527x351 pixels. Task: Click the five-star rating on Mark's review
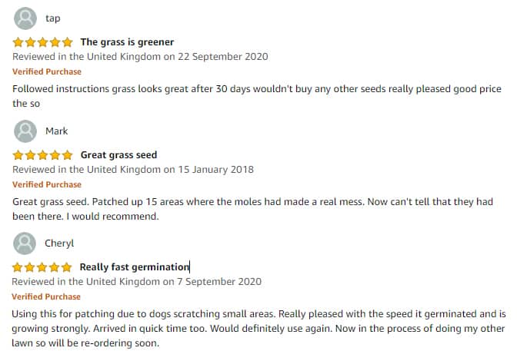coord(42,155)
